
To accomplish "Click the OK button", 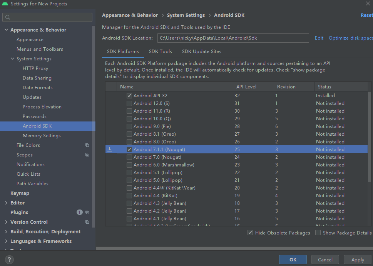I will coord(293,259).
